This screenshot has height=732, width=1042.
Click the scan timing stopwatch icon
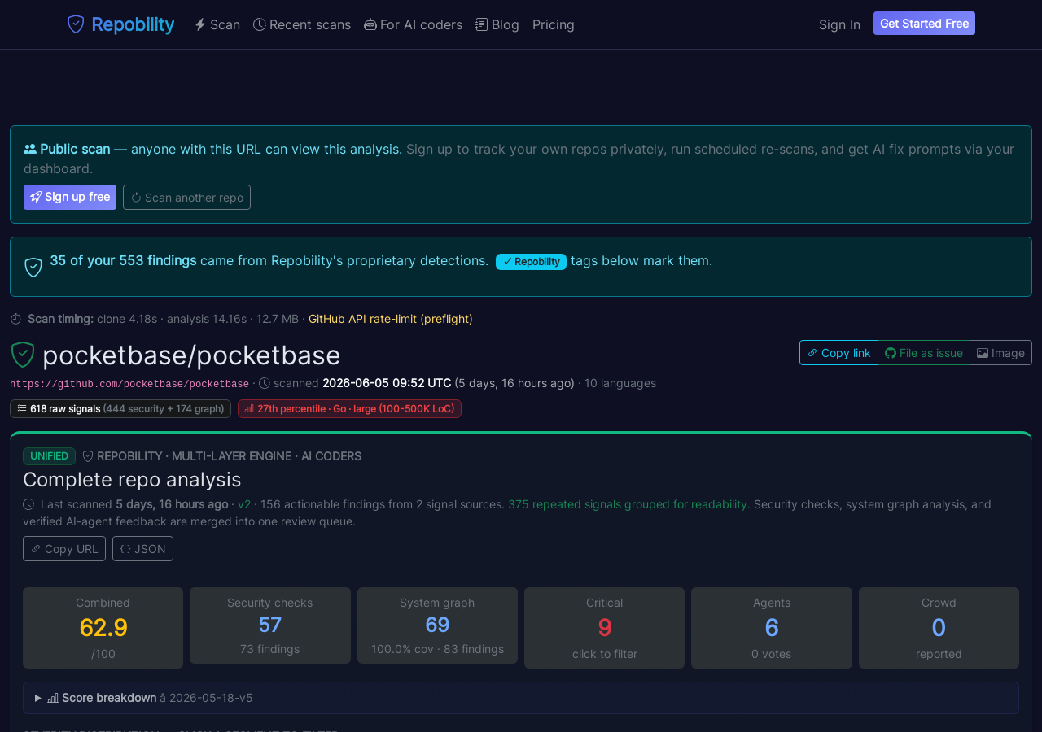tap(16, 319)
